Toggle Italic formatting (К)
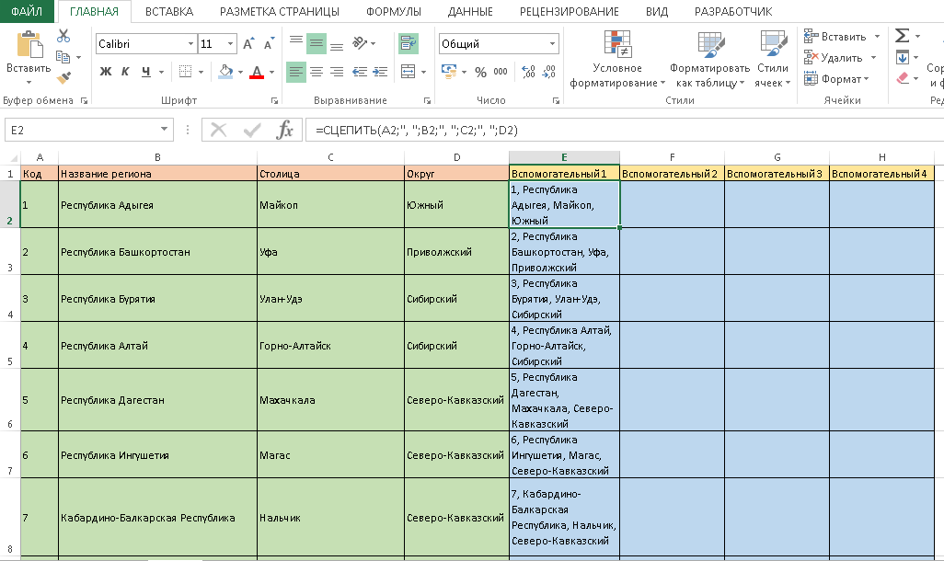This screenshot has width=944, height=561. tap(125, 72)
